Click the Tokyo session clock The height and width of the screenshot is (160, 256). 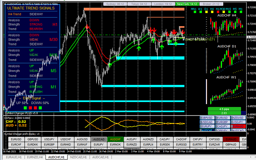139,4
